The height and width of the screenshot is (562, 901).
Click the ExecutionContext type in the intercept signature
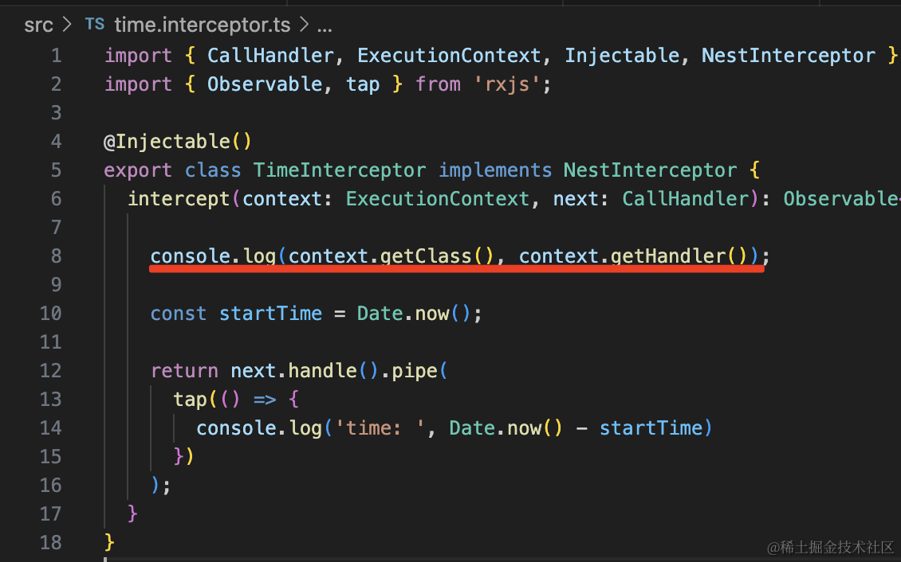point(437,199)
